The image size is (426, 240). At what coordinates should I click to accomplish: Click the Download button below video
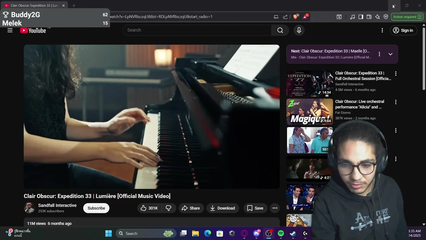[x=223, y=208]
